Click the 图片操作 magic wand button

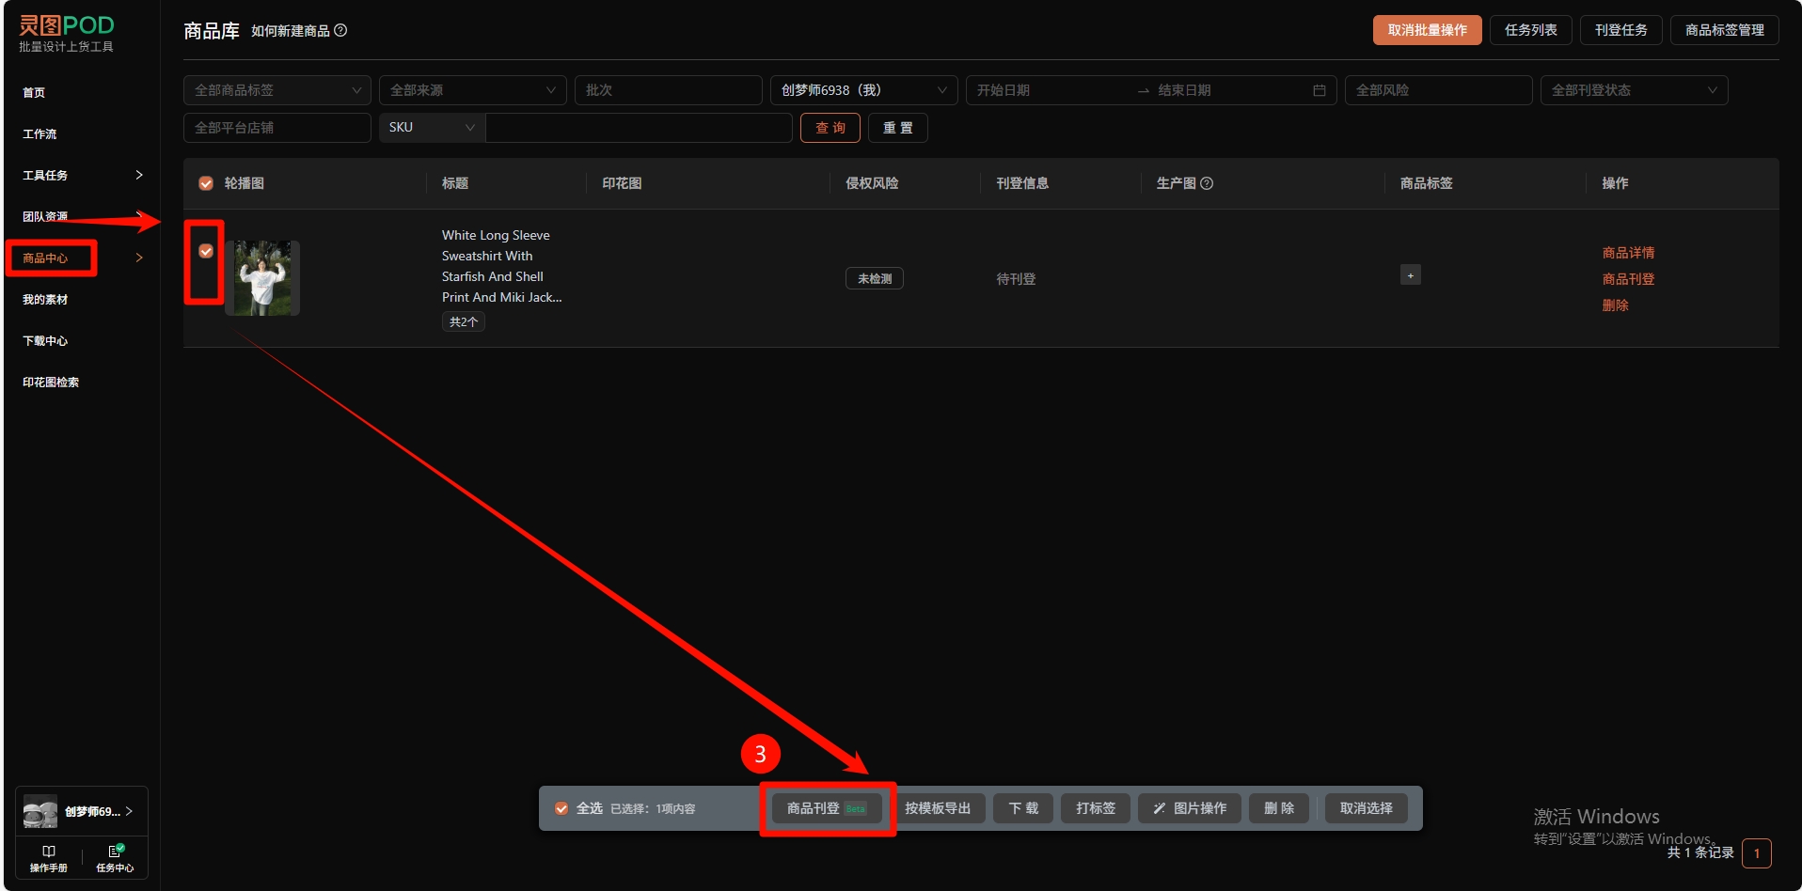[1189, 808]
